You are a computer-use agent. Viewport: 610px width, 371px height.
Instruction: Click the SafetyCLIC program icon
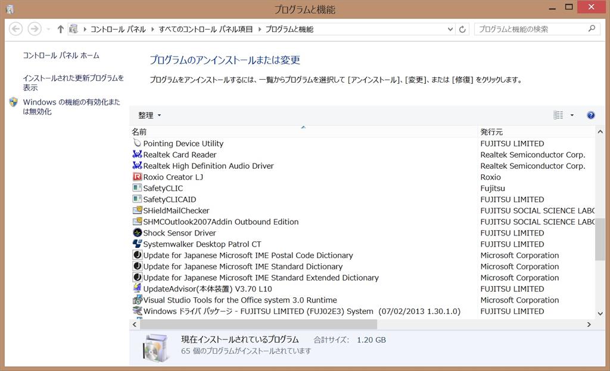click(x=137, y=188)
